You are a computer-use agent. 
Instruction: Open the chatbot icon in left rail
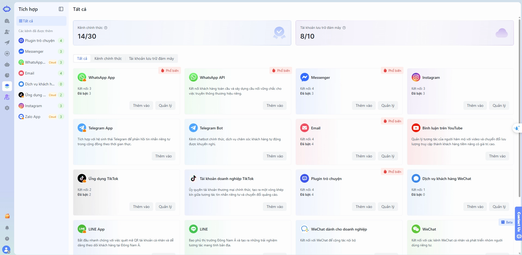[x=7, y=64]
